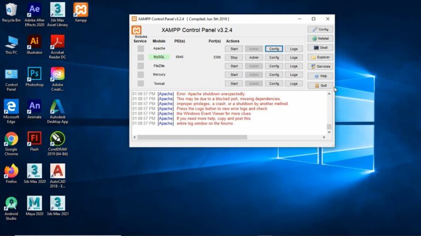Start the Apache module
Image resolution: width=421 pixels, height=236 pixels.
coord(234,49)
